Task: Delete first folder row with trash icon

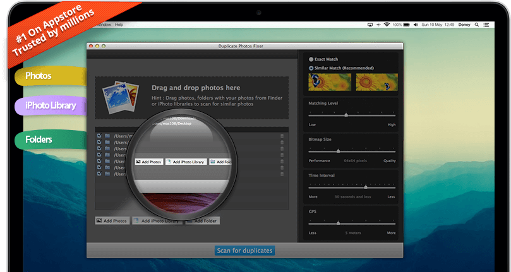Action: point(282,136)
